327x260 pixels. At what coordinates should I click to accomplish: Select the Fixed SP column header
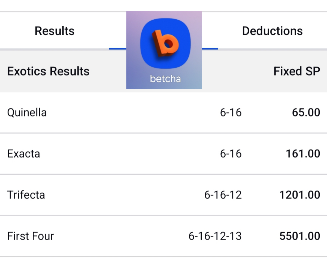(296, 71)
